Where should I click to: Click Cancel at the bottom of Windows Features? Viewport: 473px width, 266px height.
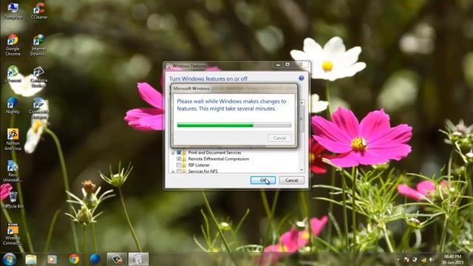(x=291, y=180)
